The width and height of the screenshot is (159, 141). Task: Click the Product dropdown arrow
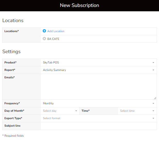click(x=153, y=63)
